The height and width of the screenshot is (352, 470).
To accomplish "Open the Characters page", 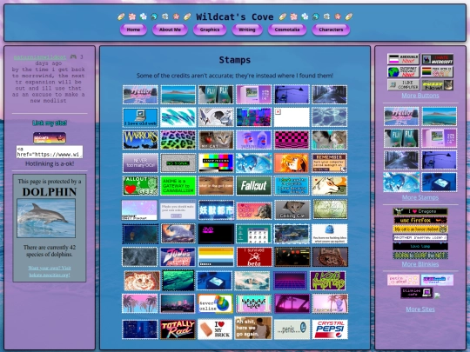I will [331, 30].
